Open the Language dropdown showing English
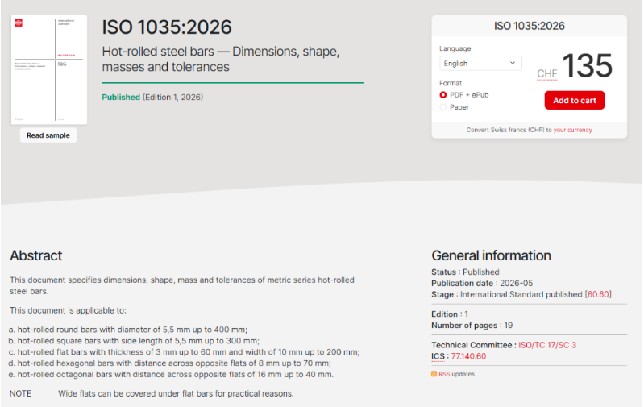The image size is (644, 407). (480, 63)
